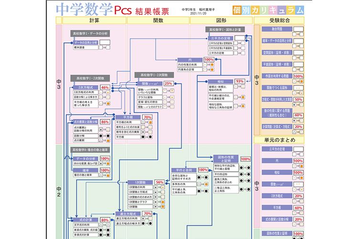
Task: Click the 平行四辺形 row label
Action: pyautogui.click(x=226, y=174)
